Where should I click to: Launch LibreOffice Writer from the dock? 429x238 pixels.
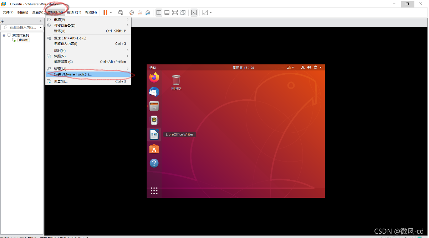(154, 134)
